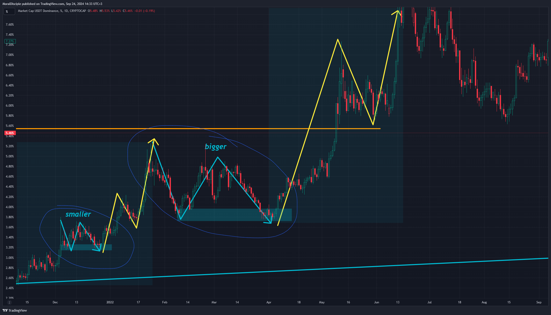Click the 6.60% price axis label
Viewport: 551px width, 315px height.
tap(10, 75)
